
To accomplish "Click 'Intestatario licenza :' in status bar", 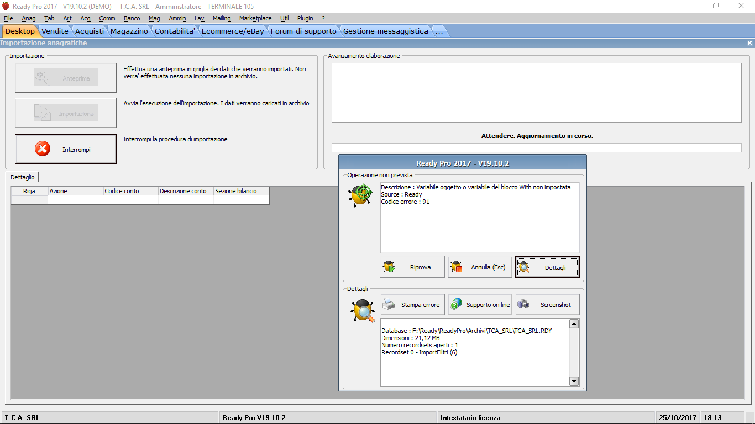I will click(473, 418).
